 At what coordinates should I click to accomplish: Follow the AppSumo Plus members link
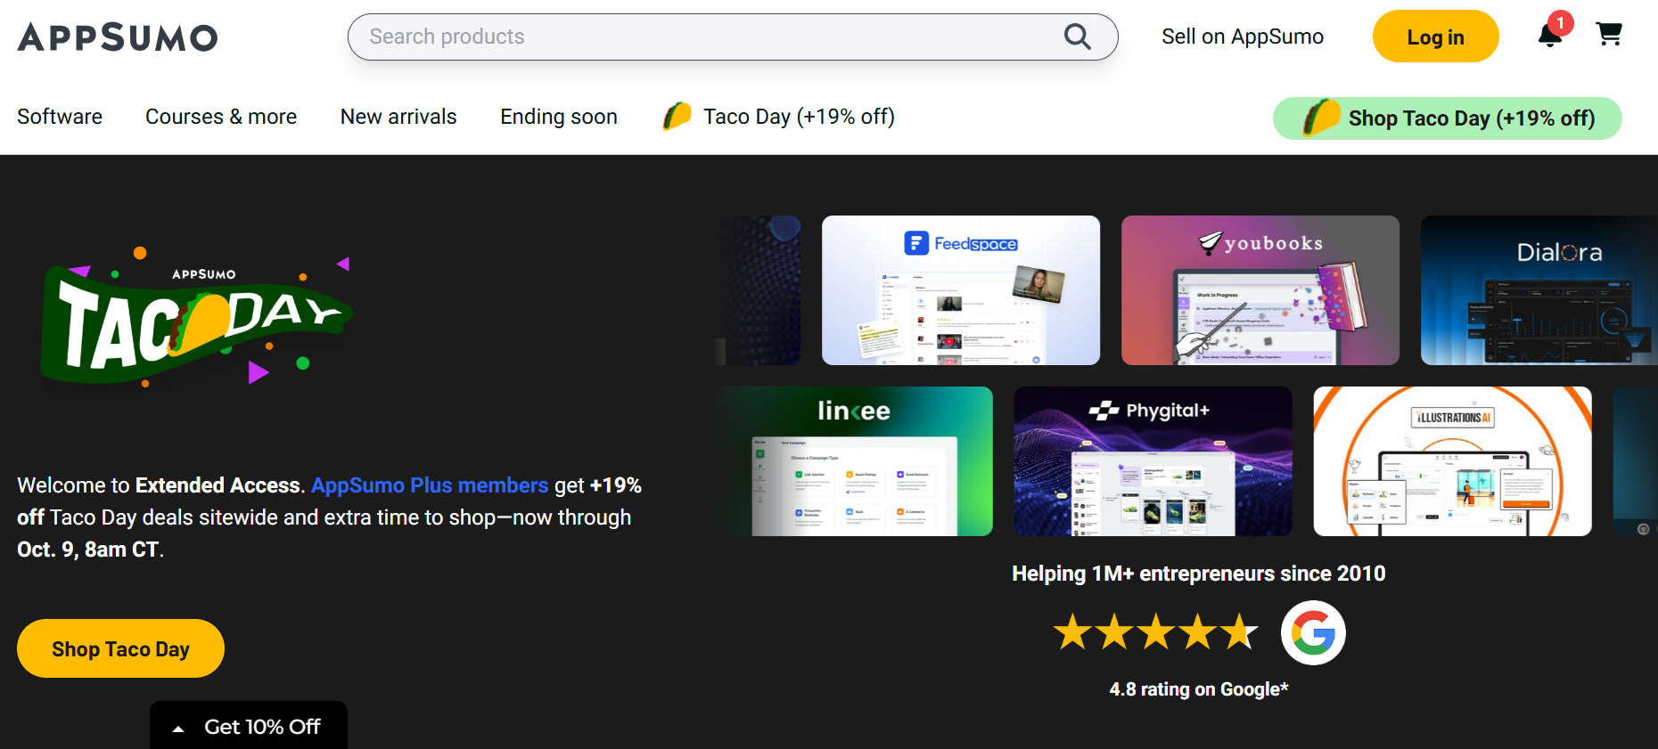point(430,485)
